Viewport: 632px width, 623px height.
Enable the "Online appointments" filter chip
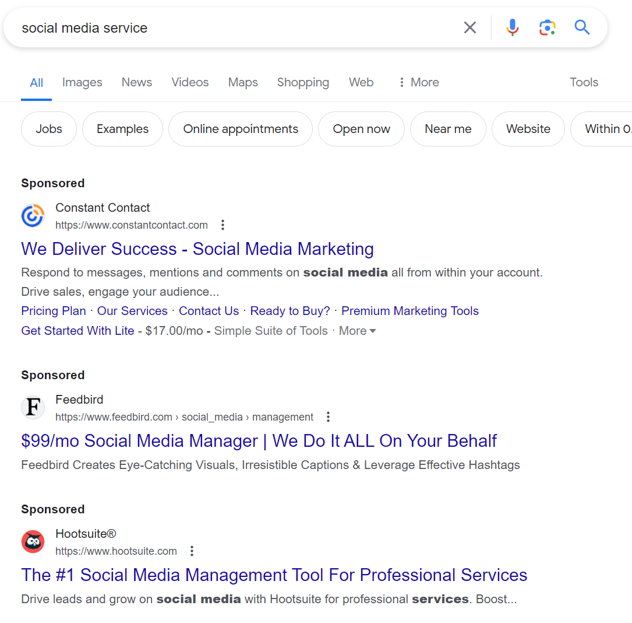(x=241, y=129)
